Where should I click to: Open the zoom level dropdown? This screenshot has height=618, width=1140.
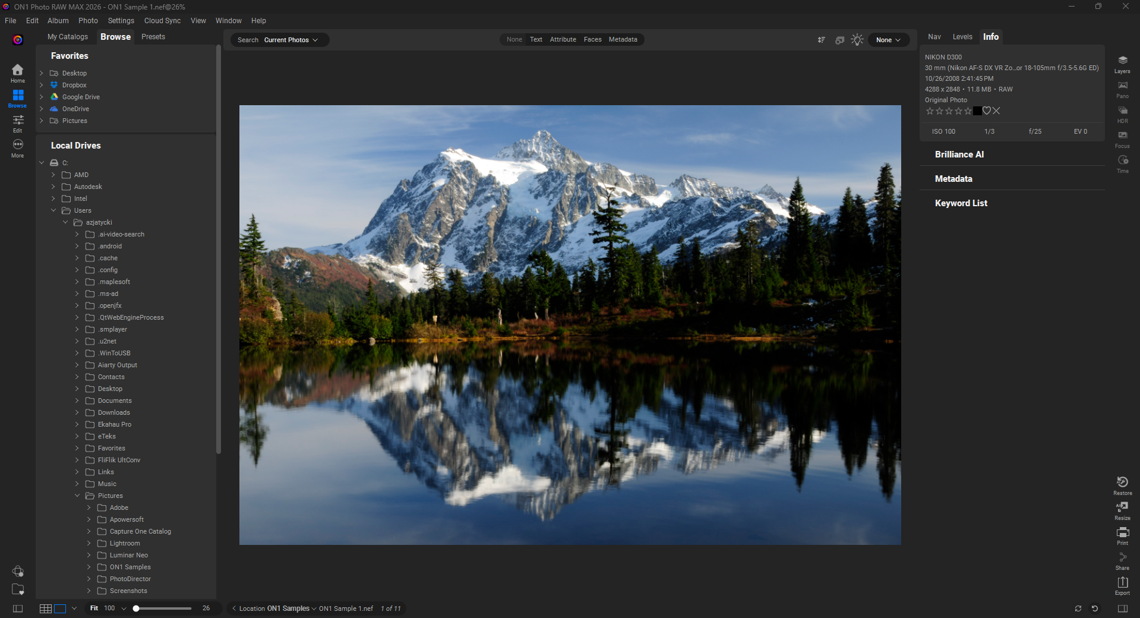[124, 608]
